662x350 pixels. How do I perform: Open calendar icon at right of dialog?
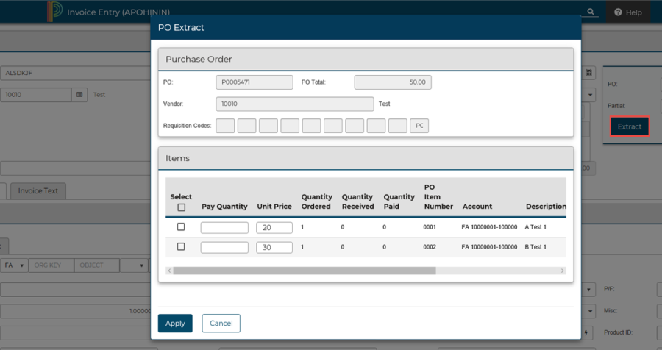pyautogui.click(x=589, y=74)
